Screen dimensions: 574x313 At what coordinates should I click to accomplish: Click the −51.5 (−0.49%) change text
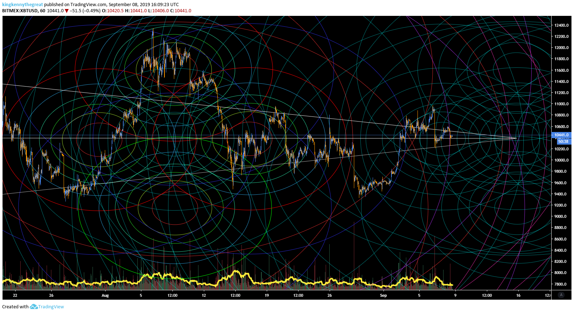[85, 11]
